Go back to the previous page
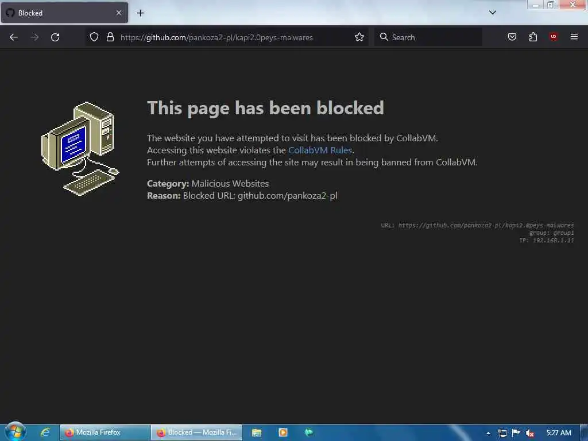This screenshot has width=588, height=441. coord(14,37)
